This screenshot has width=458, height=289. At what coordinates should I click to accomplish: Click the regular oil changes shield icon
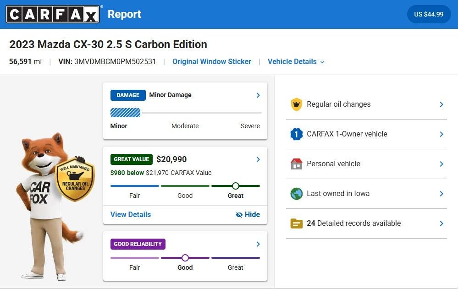coord(297,104)
